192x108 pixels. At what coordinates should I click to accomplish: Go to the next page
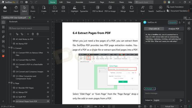(x=100, y=106)
